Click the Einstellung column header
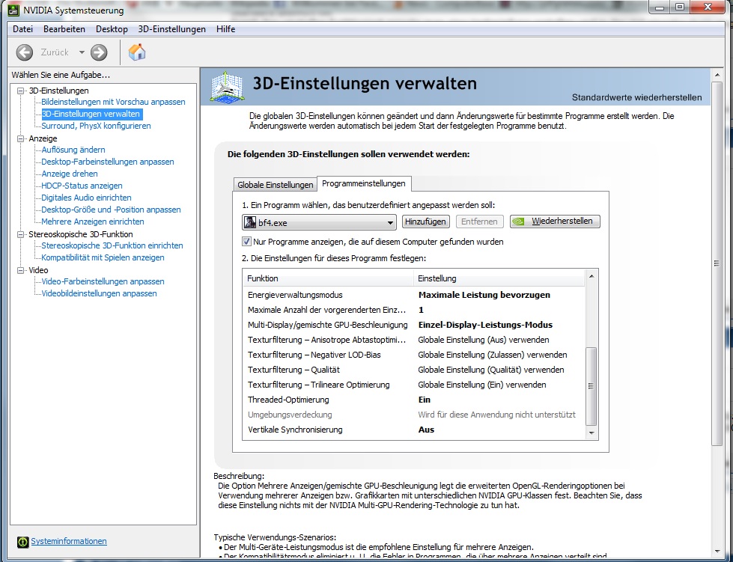This screenshot has height=562, width=733. (499, 278)
